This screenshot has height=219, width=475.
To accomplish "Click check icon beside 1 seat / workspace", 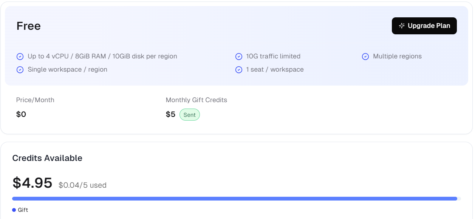I will 239,70.
